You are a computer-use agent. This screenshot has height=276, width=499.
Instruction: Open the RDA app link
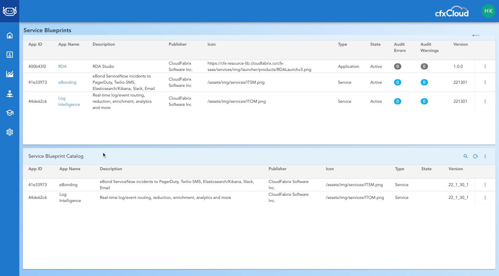pos(62,66)
